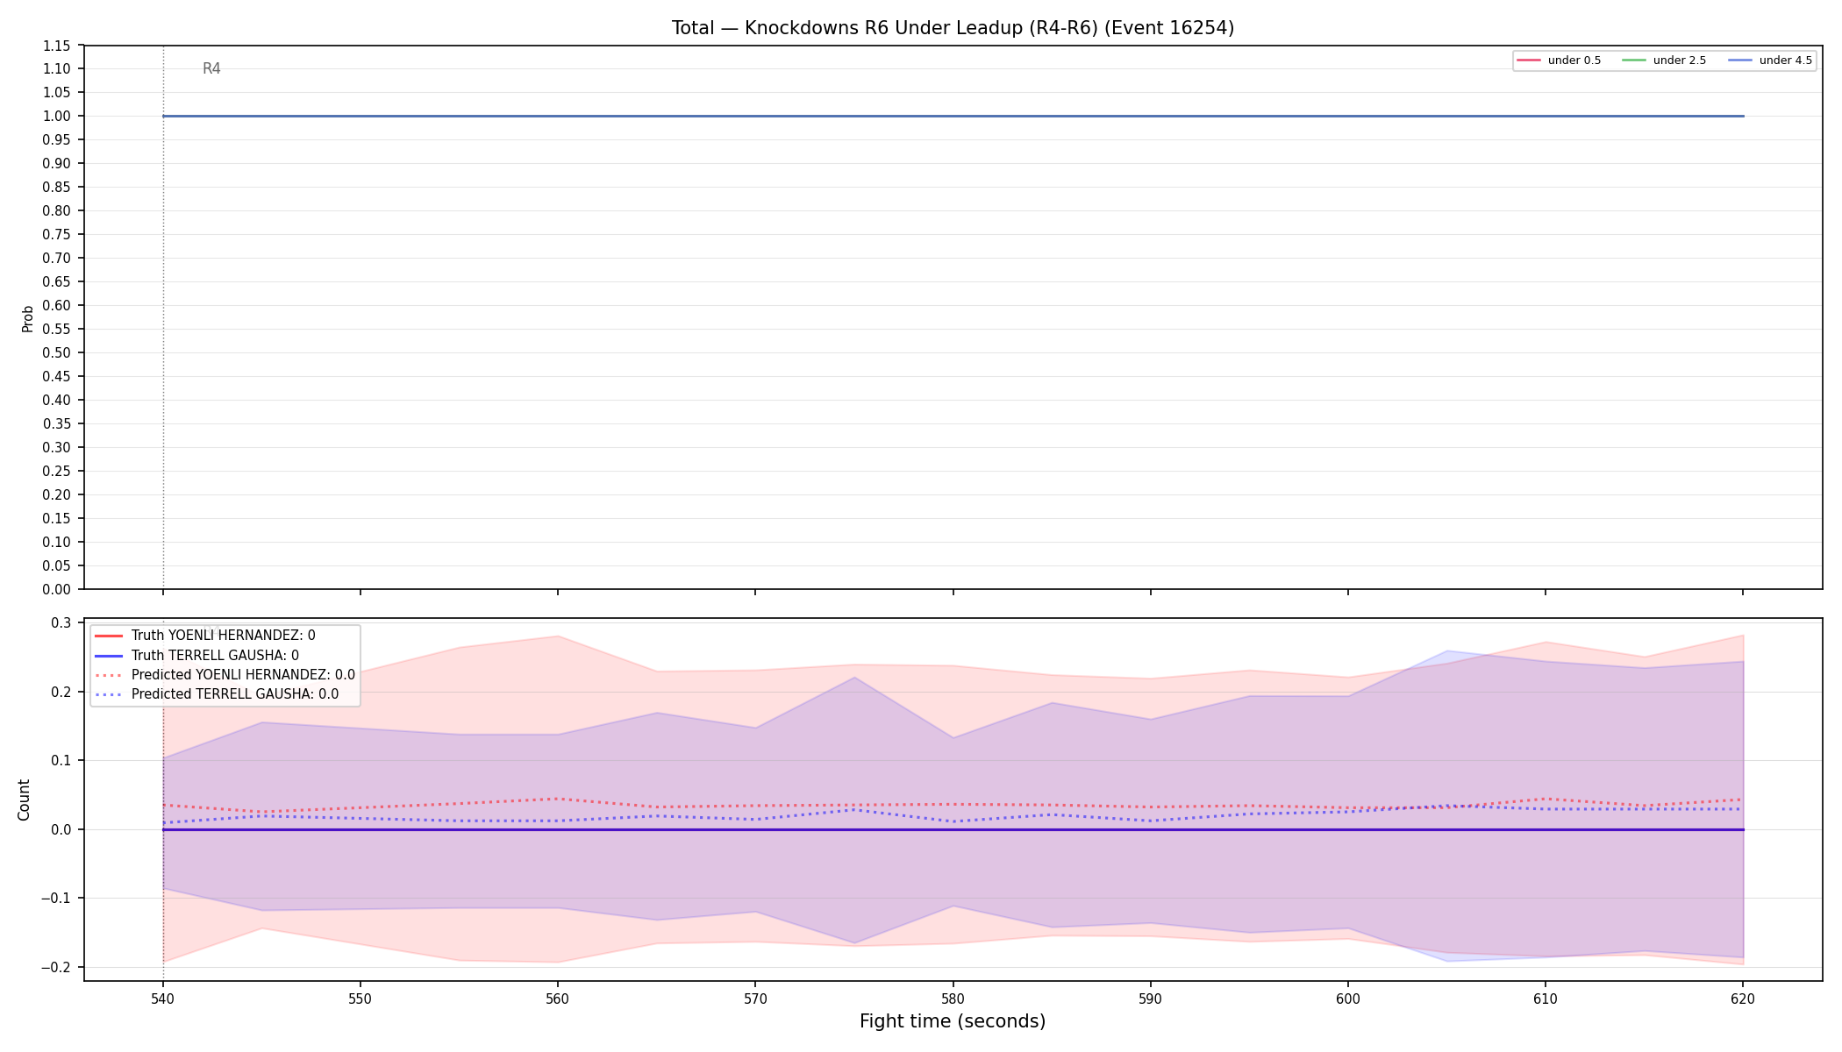Image resolution: width=1842 pixels, height=1052 pixels.
Task: Click the 560 x-axis tick label
Action: (558, 998)
